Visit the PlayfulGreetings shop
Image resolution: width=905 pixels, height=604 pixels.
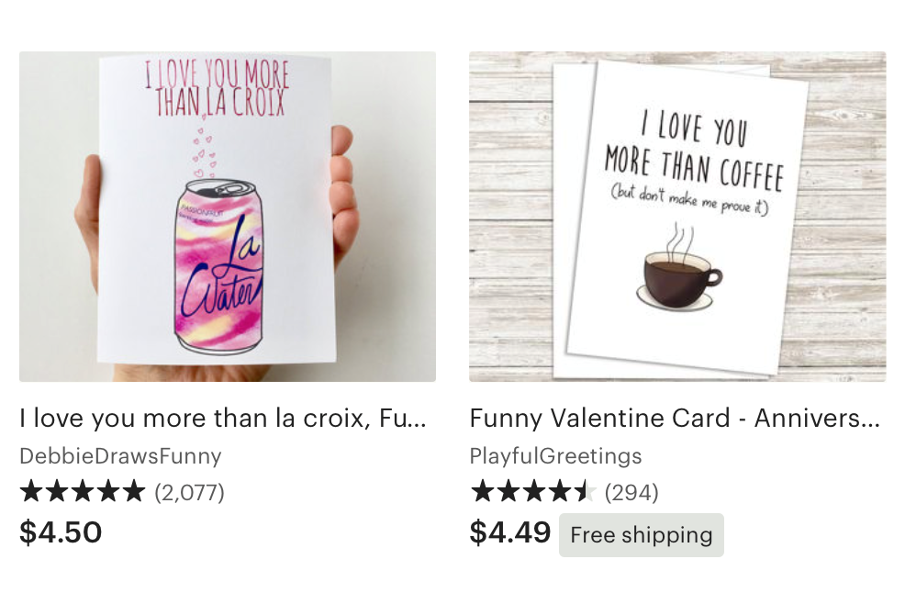pyautogui.click(x=555, y=456)
